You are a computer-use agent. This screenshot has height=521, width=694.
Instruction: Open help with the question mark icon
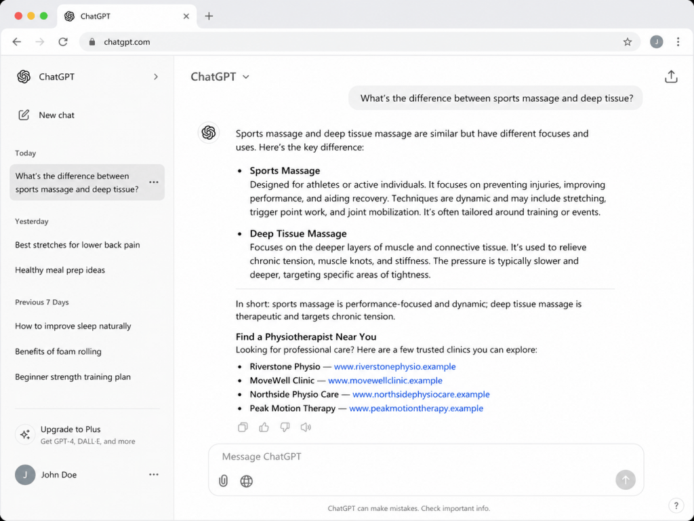676,505
